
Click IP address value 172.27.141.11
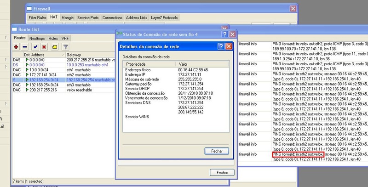(190, 74)
